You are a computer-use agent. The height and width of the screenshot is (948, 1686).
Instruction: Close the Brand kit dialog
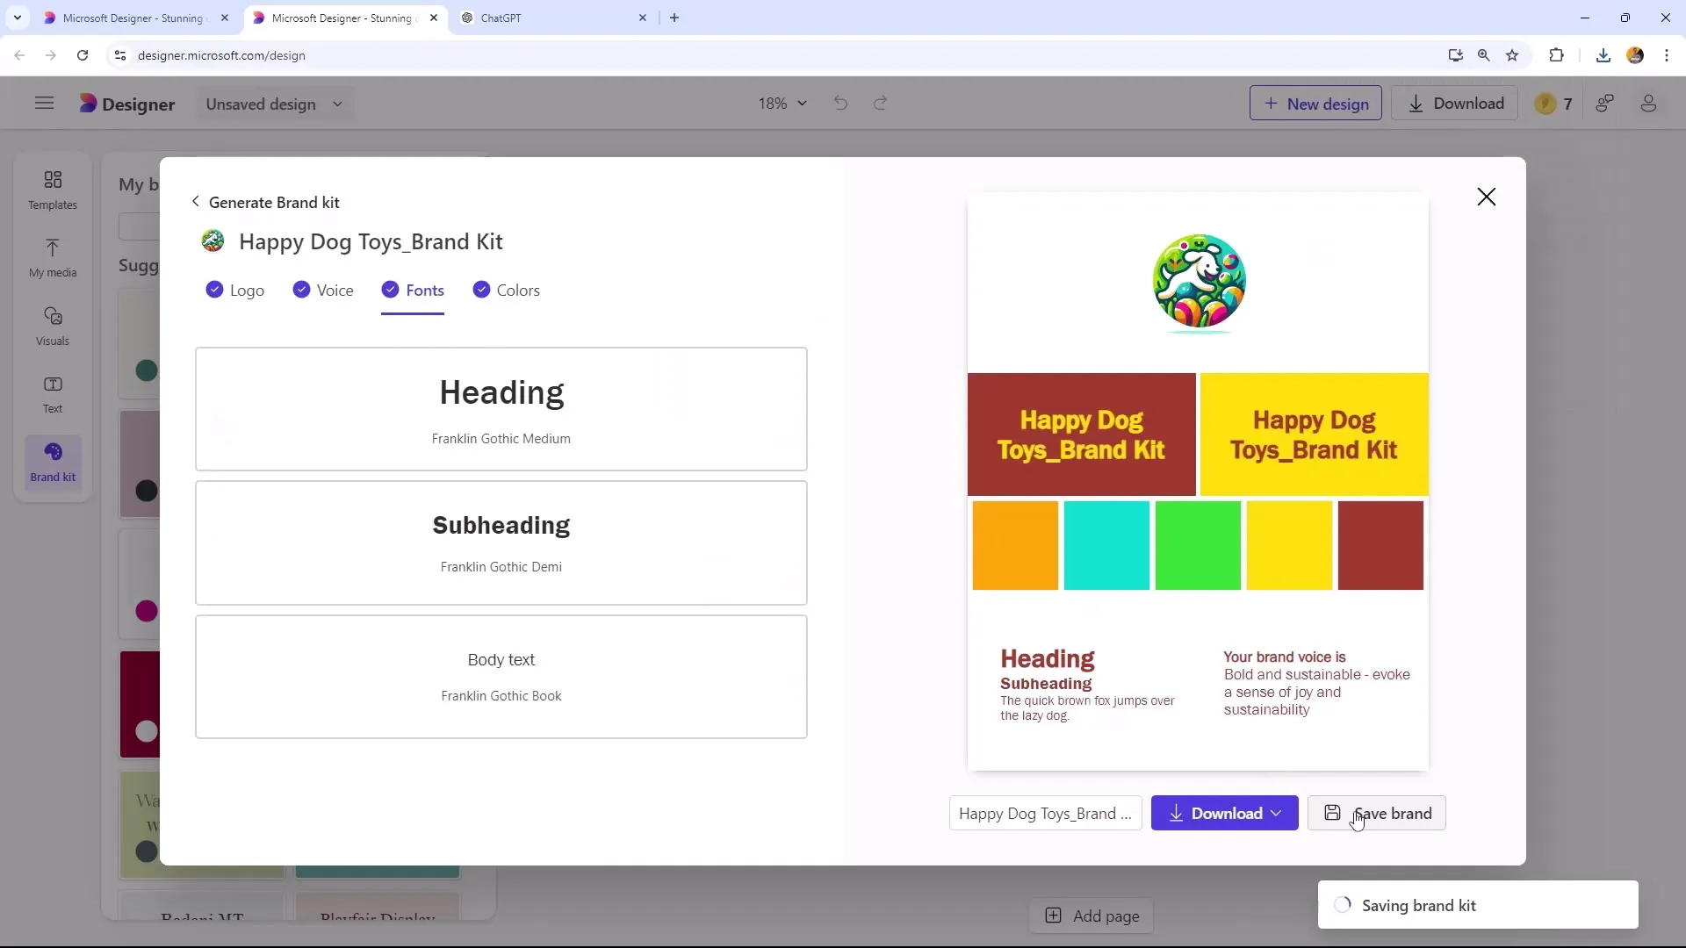point(1486,197)
